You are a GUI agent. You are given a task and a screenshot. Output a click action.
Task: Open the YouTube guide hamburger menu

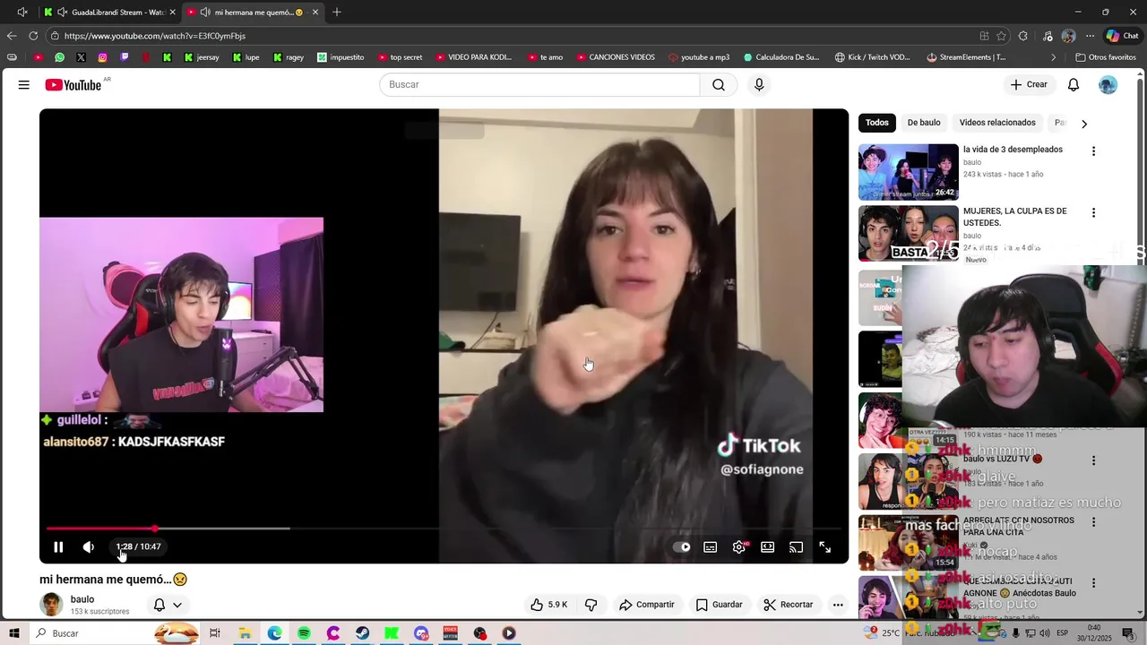point(24,85)
